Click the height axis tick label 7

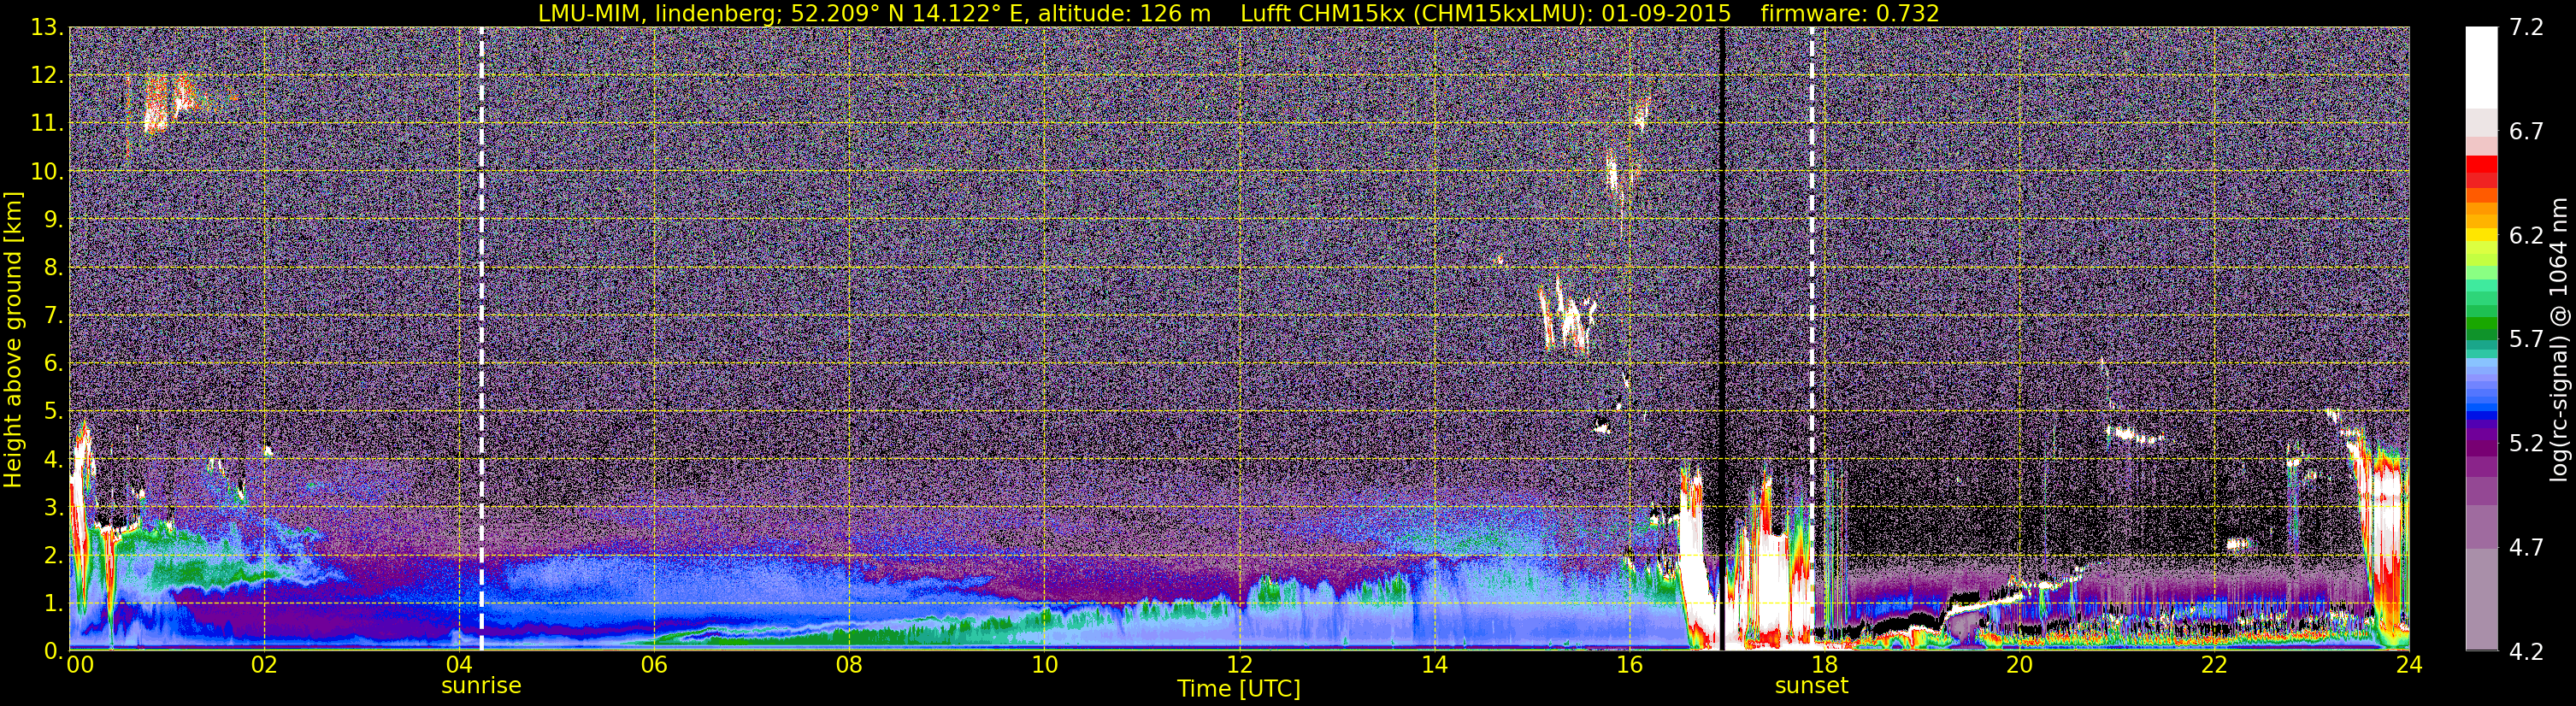click(x=53, y=315)
